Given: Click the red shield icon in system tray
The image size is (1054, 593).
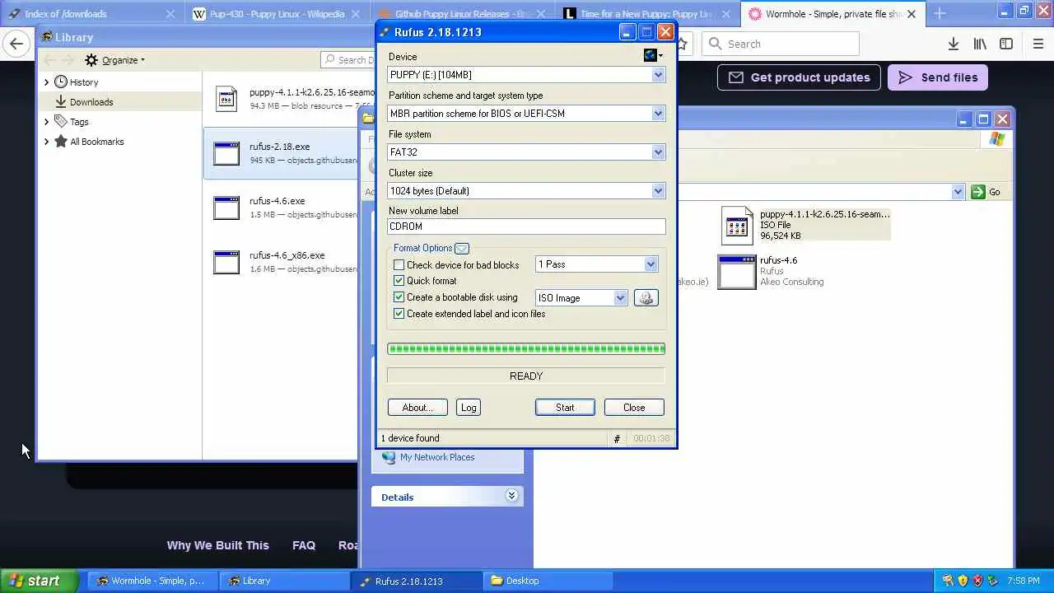Looking at the screenshot, I should (977, 581).
